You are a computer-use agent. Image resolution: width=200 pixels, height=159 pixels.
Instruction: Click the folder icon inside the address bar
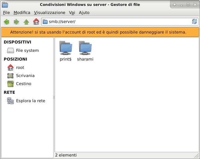click(x=45, y=22)
